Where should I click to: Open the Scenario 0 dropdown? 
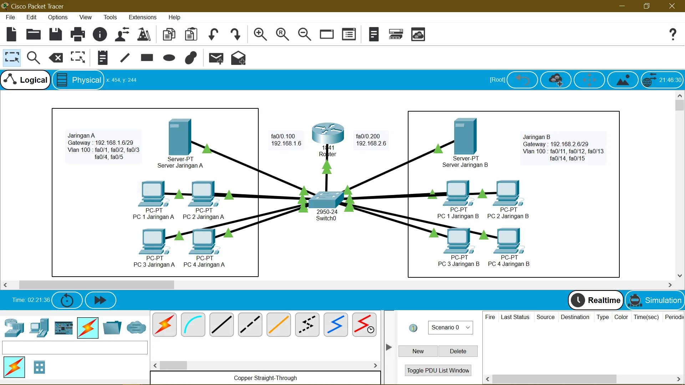click(450, 327)
